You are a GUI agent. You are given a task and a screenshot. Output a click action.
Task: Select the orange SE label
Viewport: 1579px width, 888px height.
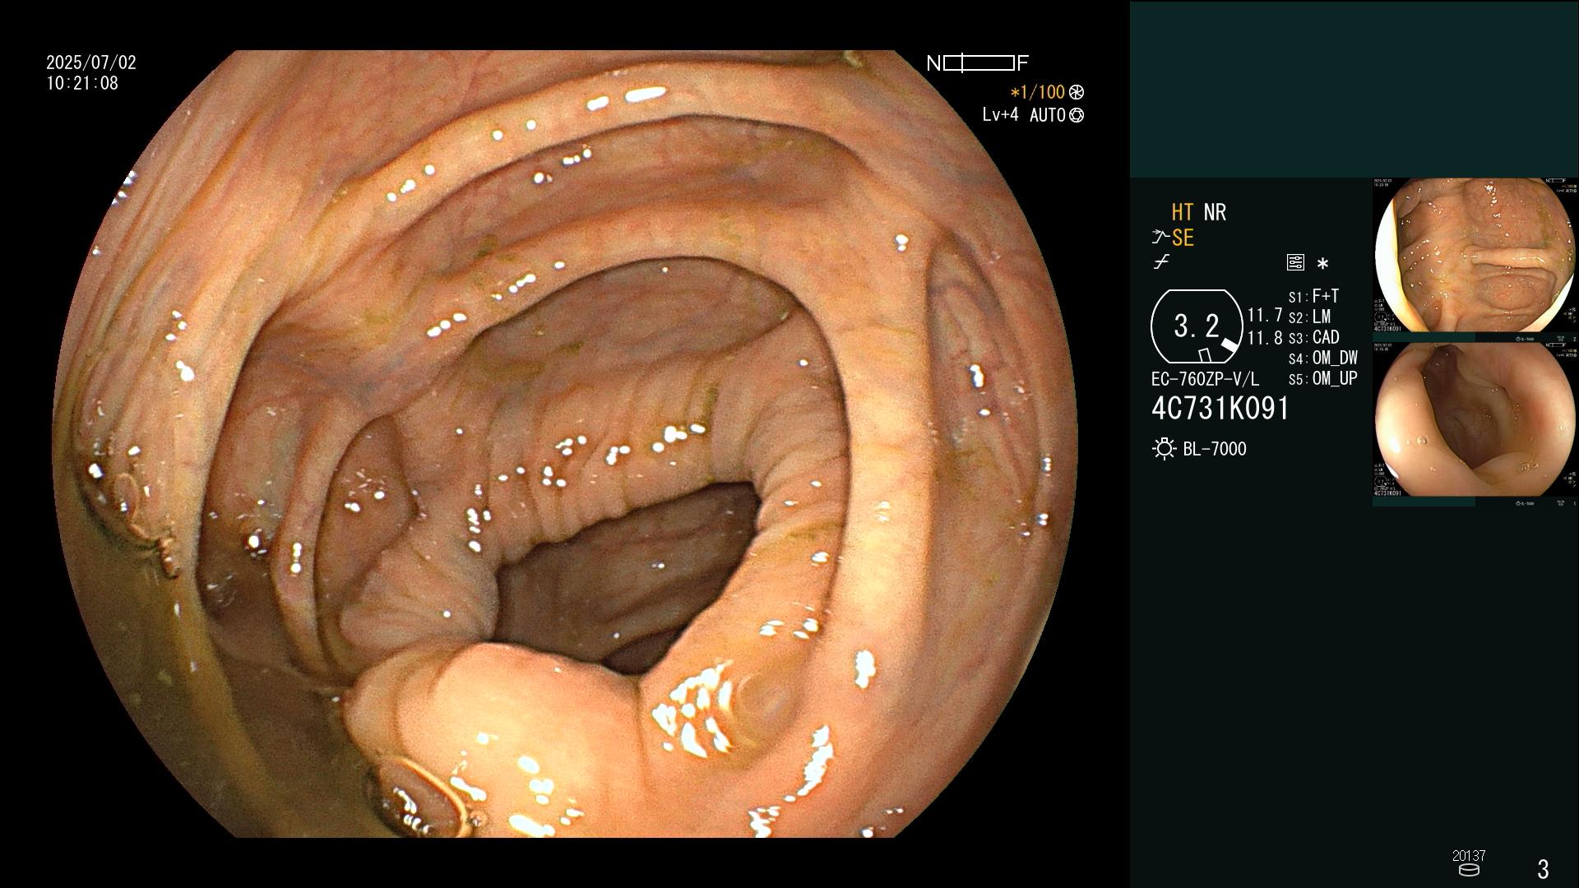[1183, 238]
